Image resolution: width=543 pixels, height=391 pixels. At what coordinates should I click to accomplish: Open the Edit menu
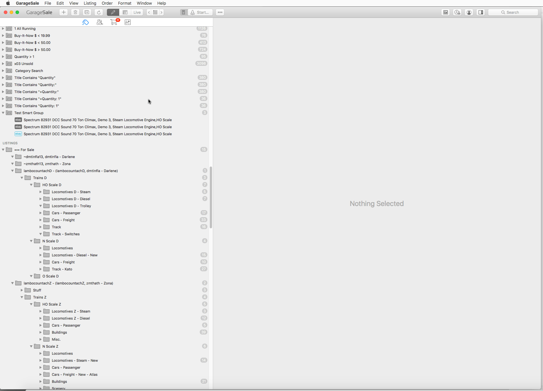pos(60,3)
